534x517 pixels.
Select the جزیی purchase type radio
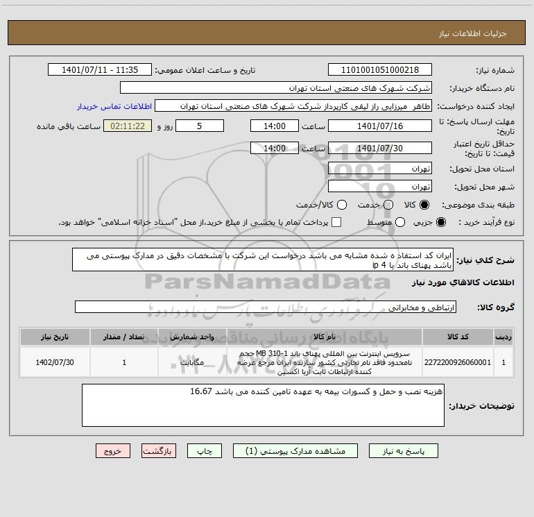(441, 222)
